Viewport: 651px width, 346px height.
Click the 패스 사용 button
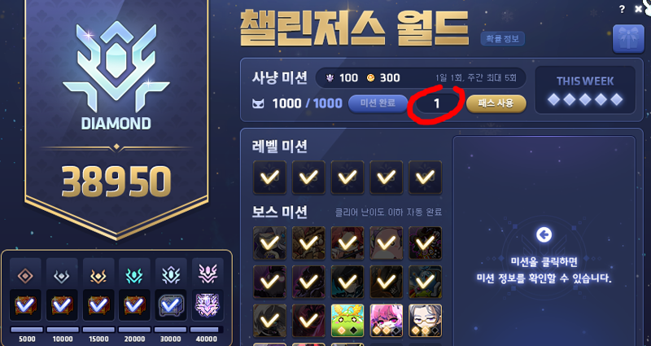pos(496,103)
